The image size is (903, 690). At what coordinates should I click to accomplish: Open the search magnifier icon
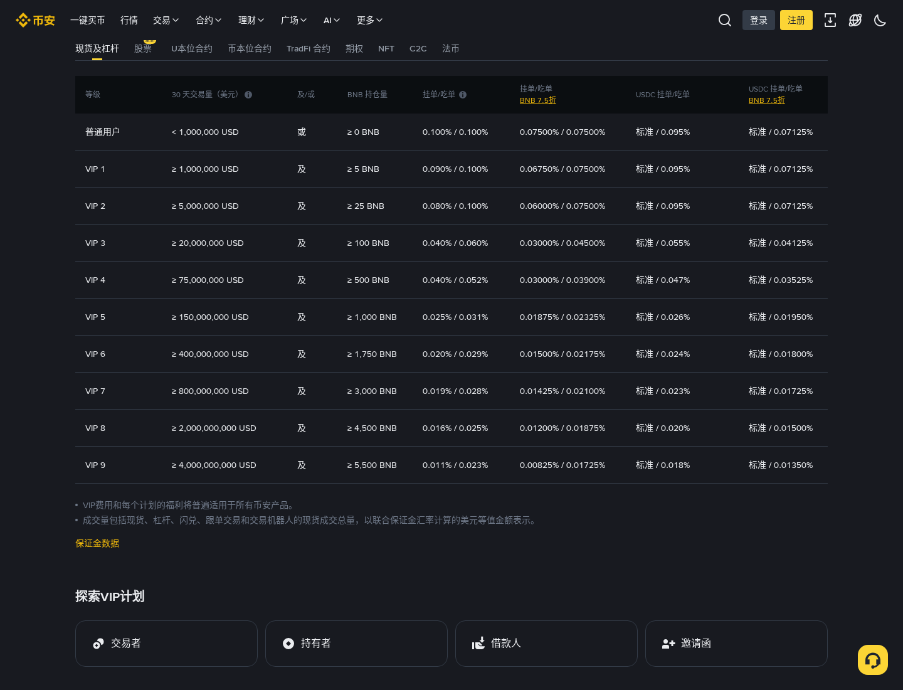725,20
